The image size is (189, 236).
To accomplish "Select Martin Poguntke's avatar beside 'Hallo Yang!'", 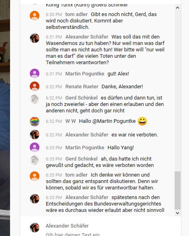I will (x=35, y=147).
